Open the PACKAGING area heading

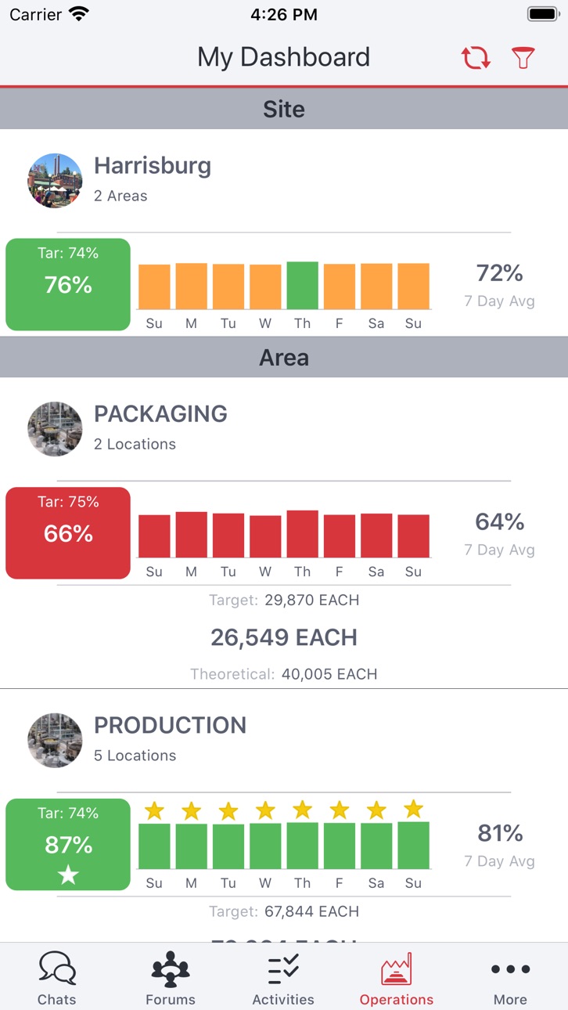coord(160,414)
